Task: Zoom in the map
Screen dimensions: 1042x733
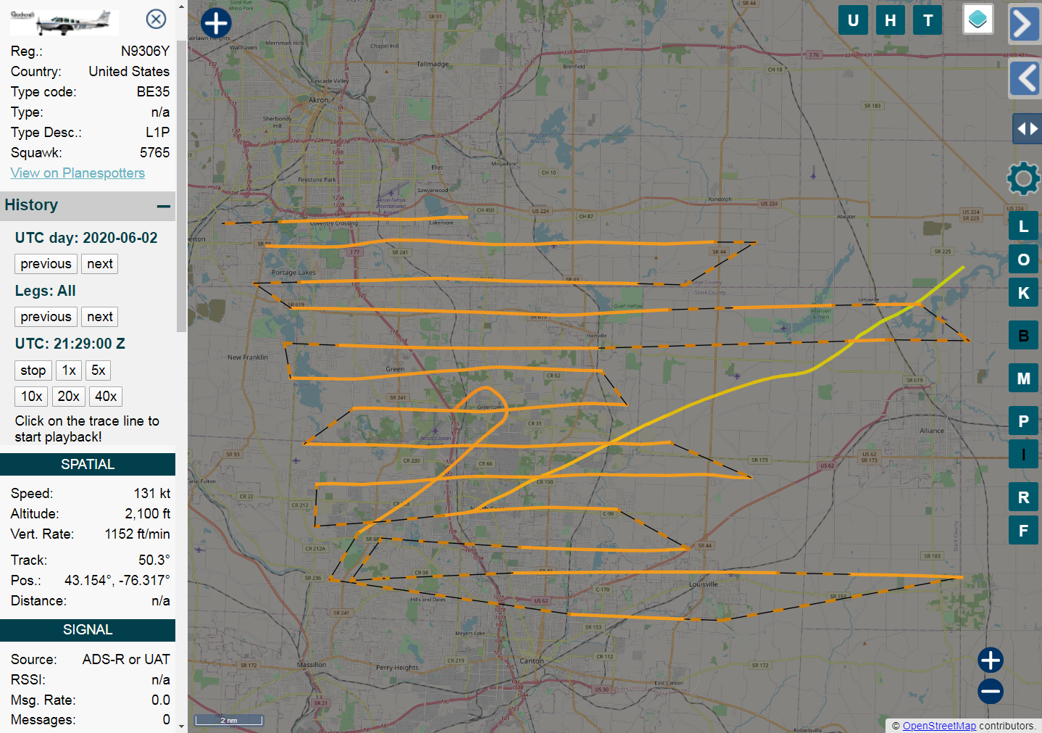Action: [990, 660]
